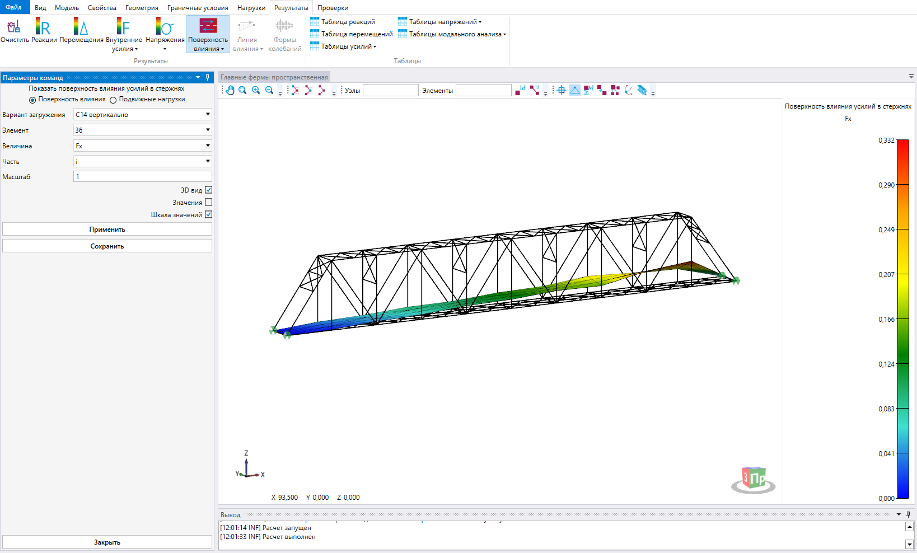Click the zoom in magnifier icon
The image size is (917, 553).
coord(256,90)
